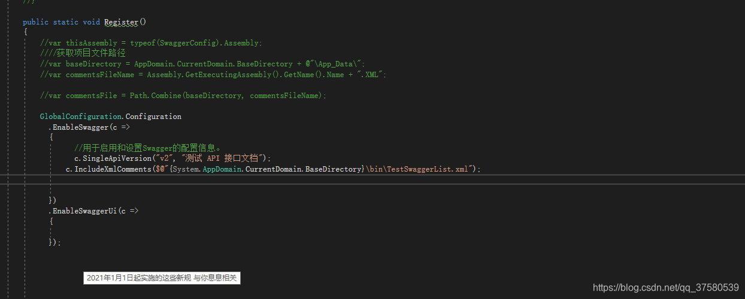Click the SingleApiVersion method call
The height and width of the screenshot is (299, 745).
[117, 158]
